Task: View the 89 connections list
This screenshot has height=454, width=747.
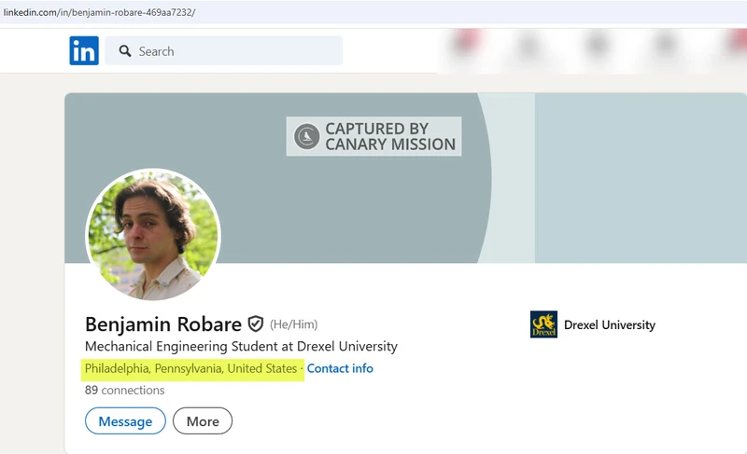Action: point(124,391)
